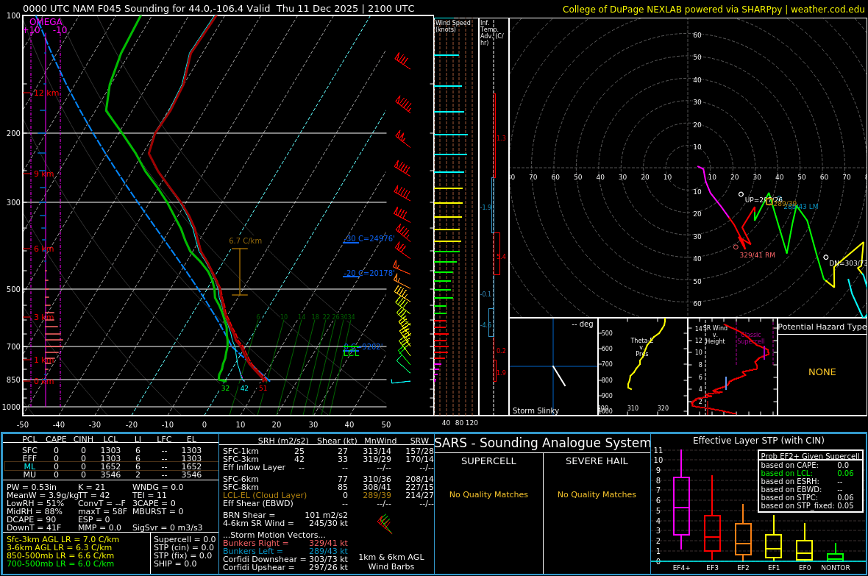Click the PW = 0.53in value

pos(31,488)
